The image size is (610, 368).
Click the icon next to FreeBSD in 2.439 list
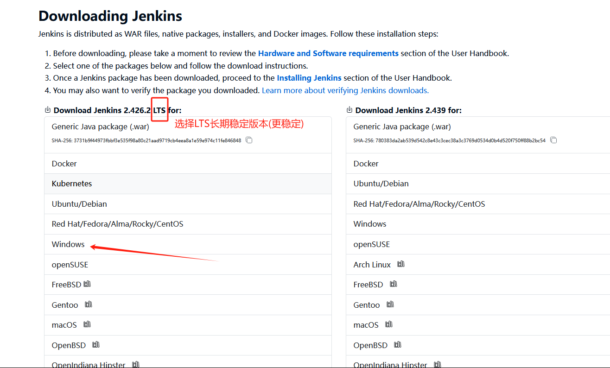click(x=394, y=284)
